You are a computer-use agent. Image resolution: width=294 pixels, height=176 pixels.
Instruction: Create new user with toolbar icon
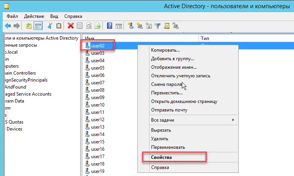130,26
